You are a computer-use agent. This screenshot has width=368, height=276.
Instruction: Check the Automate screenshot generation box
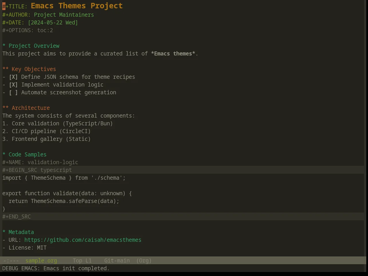pyautogui.click(x=13, y=93)
